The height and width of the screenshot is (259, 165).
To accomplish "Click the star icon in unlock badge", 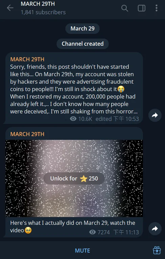I will click(84, 178).
